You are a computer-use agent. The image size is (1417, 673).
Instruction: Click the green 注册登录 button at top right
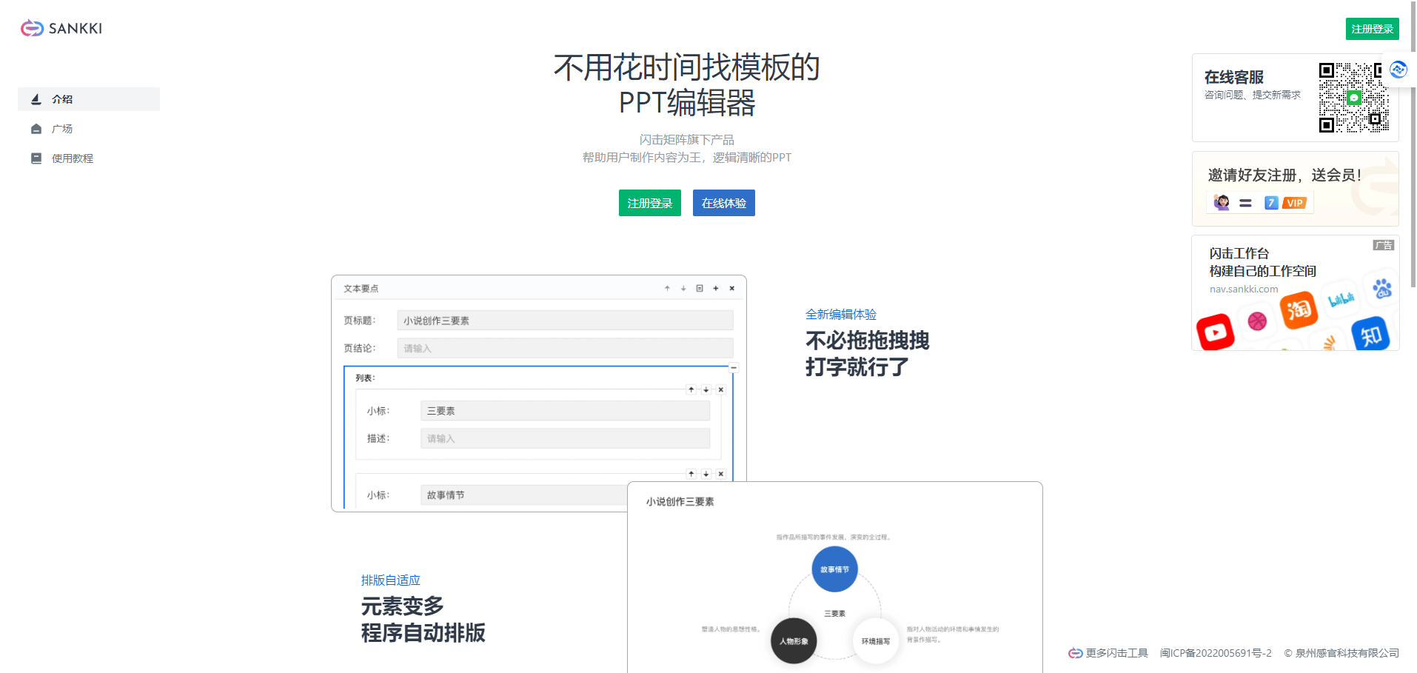click(1371, 28)
